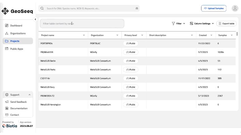The width and height of the screenshot is (241, 135).
Task: Click the Documentation page icon
Action: click(7, 108)
